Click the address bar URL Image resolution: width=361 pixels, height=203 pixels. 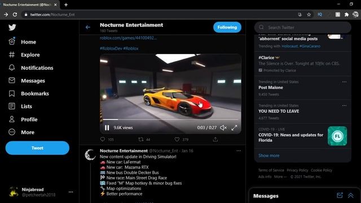[x=52, y=15]
